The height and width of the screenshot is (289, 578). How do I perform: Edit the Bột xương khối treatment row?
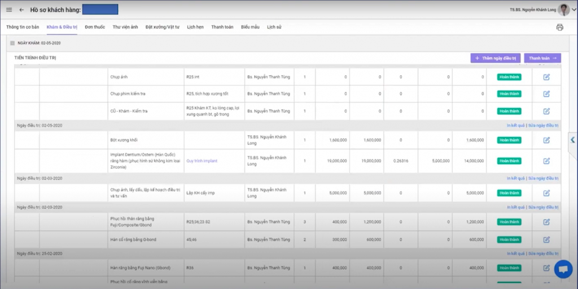tap(546, 140)
